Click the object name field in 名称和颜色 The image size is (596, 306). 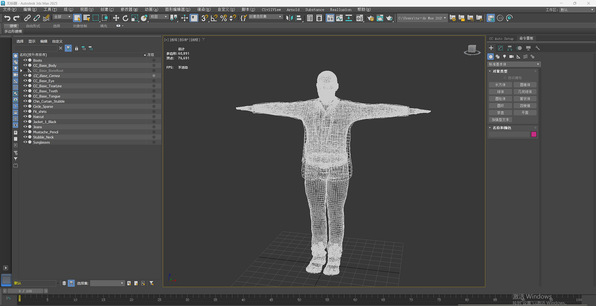[509, 135]
